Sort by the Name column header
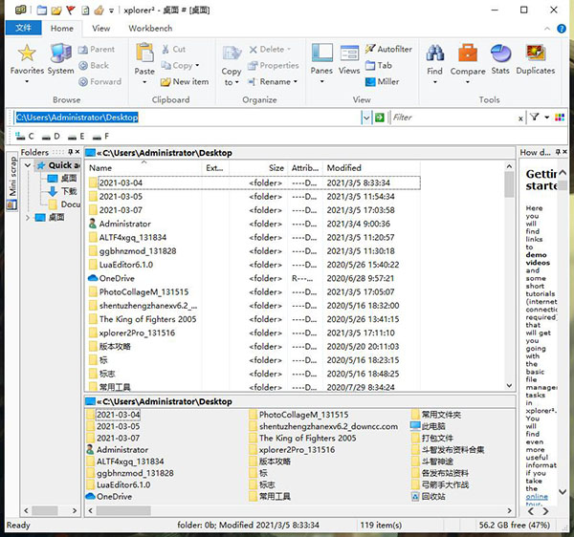This screenshot has height=537, width=574. point(144,168)
